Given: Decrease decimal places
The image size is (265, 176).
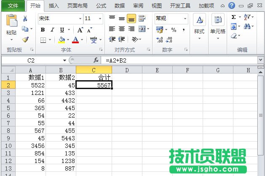Looking at the screenshot, I should (169, 40).
